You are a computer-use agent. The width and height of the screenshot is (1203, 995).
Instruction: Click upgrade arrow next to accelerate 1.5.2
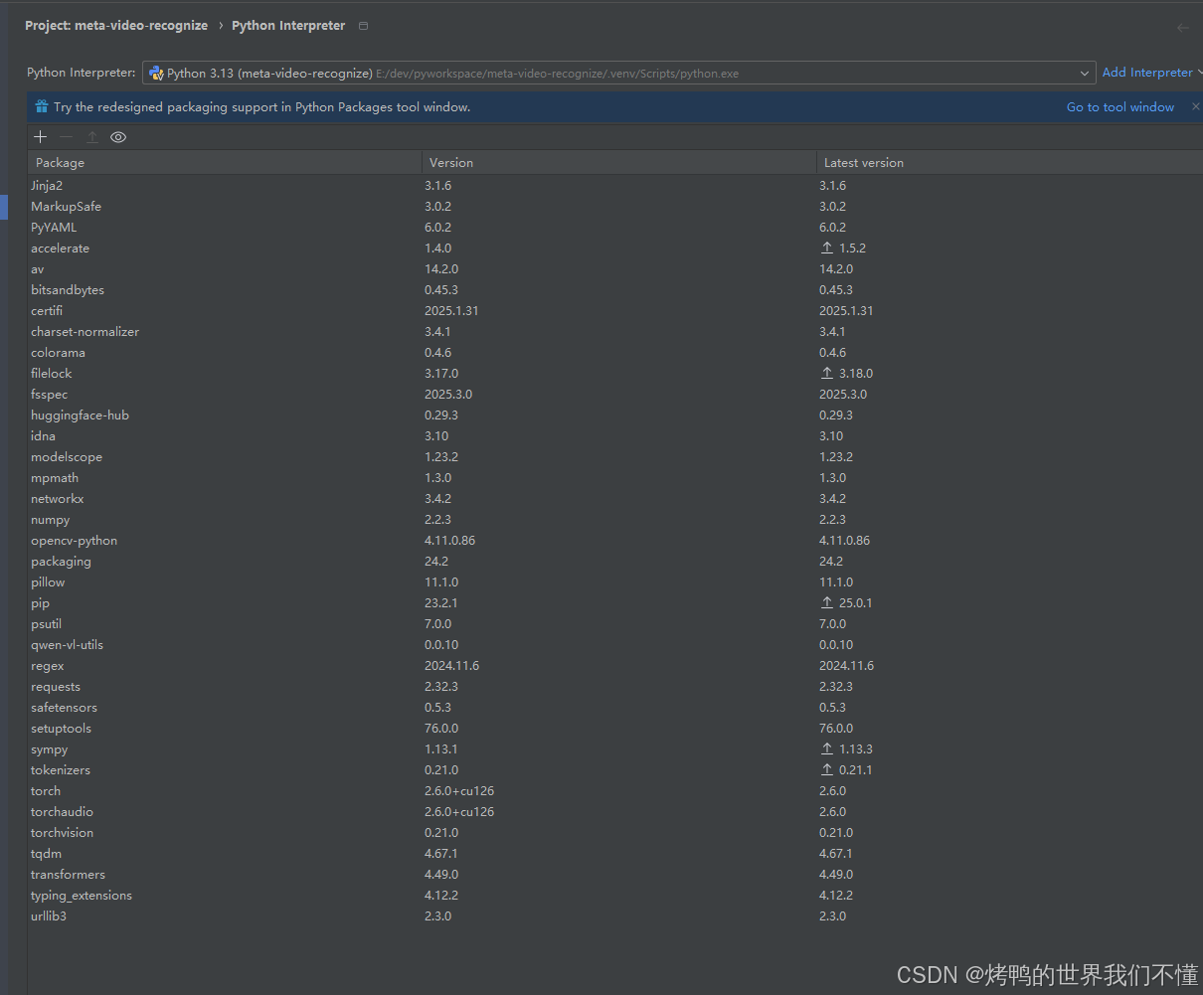(x=827, y=249)
